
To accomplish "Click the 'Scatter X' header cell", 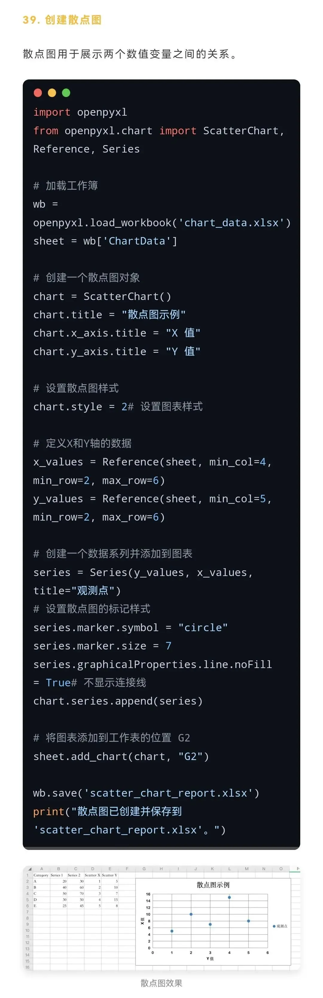I will click(x=92, y=875).
